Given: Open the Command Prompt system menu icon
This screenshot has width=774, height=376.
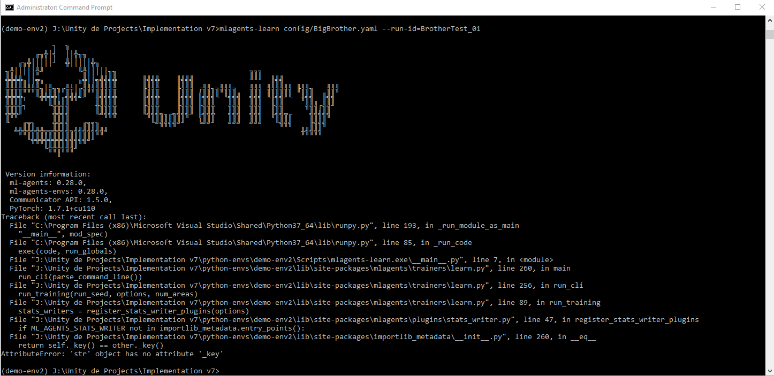Looking at the screenshot, I should [x=9, y=7].
